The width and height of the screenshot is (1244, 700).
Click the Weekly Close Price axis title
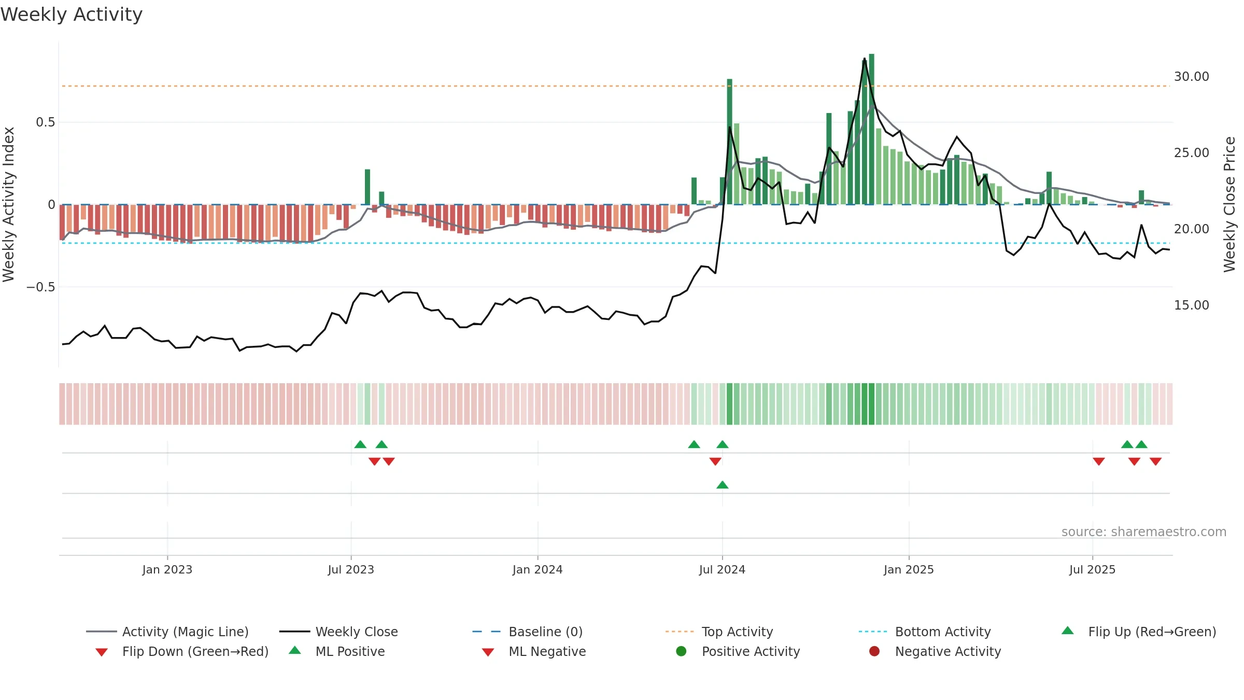coord(1229,204)
